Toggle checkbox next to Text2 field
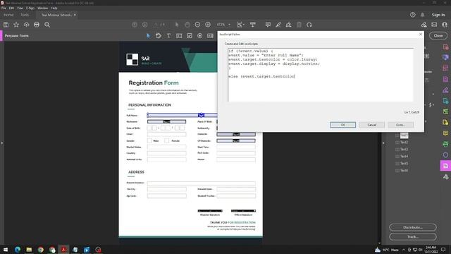The height and width of the screenshot is (254, 451). click(x=397, y=143)
